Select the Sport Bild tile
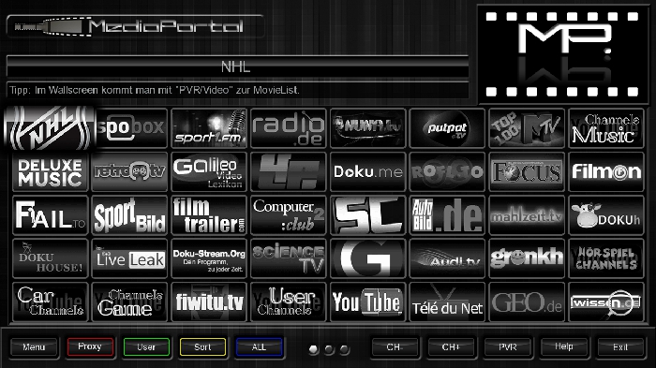This screenshot has width=656, height=368. 129,215
